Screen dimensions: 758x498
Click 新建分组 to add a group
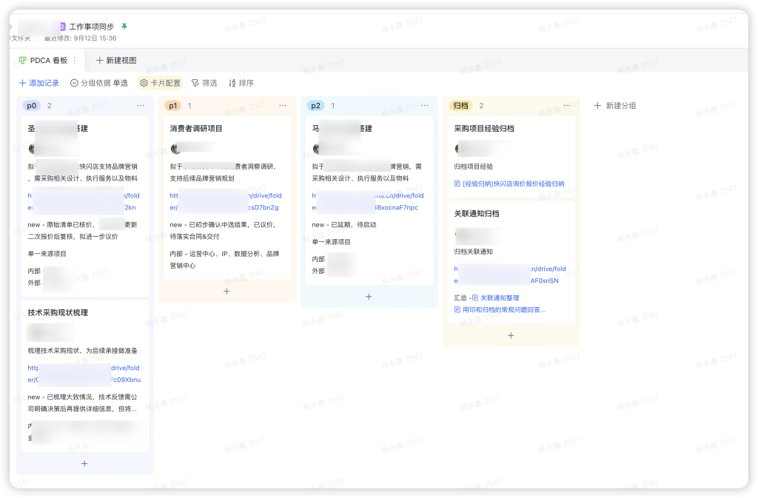click(615, 106)
